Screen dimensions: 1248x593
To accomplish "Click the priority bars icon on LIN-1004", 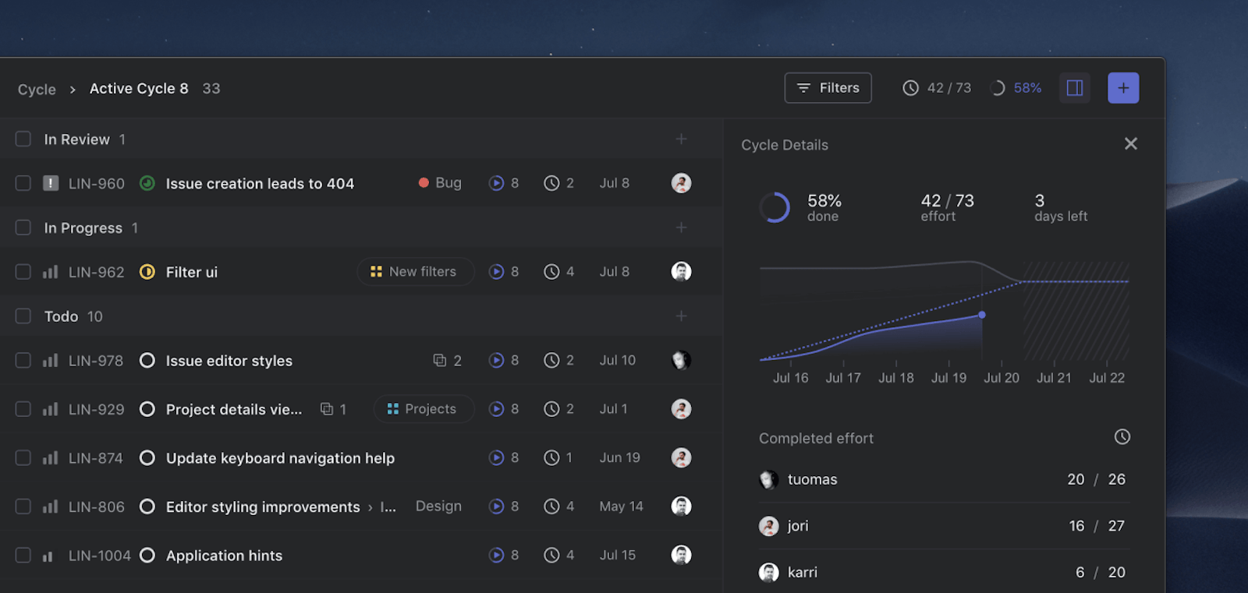I will (x=48, y=556).
